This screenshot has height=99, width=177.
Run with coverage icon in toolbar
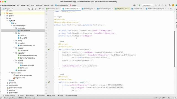pyautogui.click(x=162, y=5)
